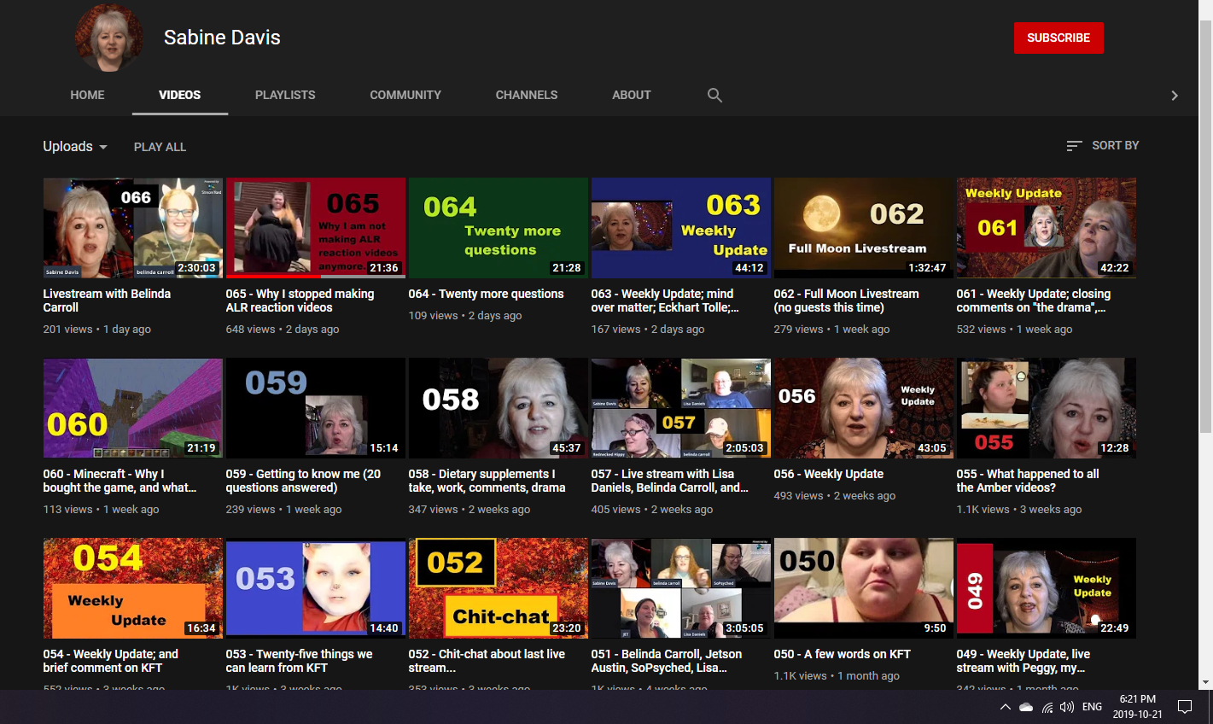View the CHANNELS tab
1213x724 pixels.
pyautogui.click(x=527, y=95)
